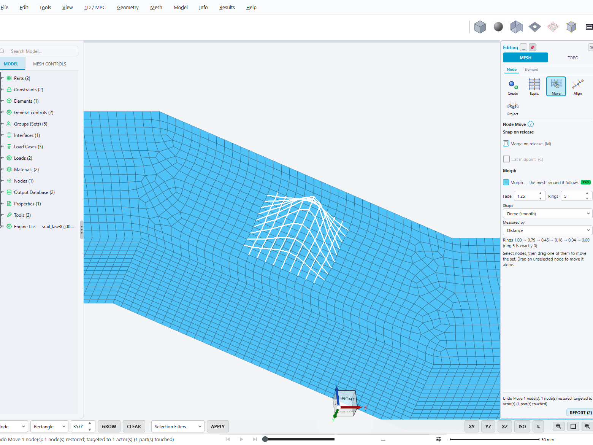Click the FRONT face of the view cube
Viewport: 593px width, 445px height.
347,399
